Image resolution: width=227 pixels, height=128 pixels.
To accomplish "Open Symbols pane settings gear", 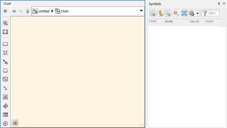I will (x=192, y=13).
